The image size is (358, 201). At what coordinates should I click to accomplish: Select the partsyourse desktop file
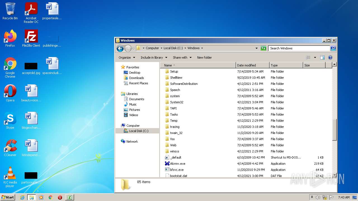(31, 178)
